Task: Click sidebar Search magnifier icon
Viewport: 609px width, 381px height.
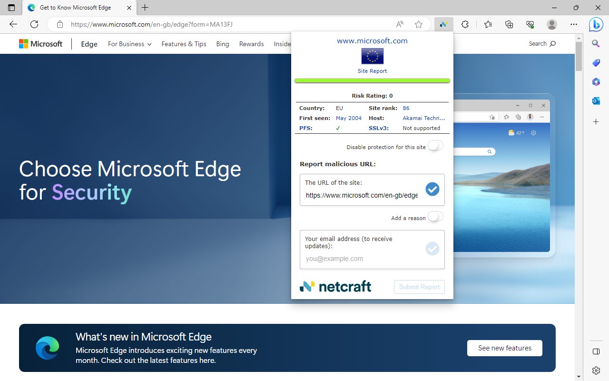Action: 596,44
